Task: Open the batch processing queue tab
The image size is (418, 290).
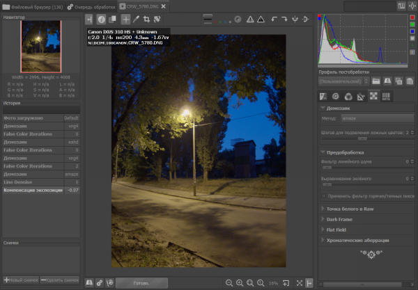Action: point(91,7)
